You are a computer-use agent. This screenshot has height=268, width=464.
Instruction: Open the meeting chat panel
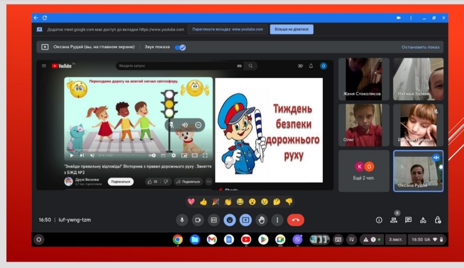click(x=408, y=220)
